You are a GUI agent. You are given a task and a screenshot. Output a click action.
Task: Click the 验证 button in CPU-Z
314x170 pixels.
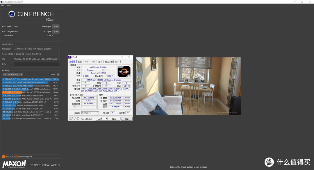(114, 119)
